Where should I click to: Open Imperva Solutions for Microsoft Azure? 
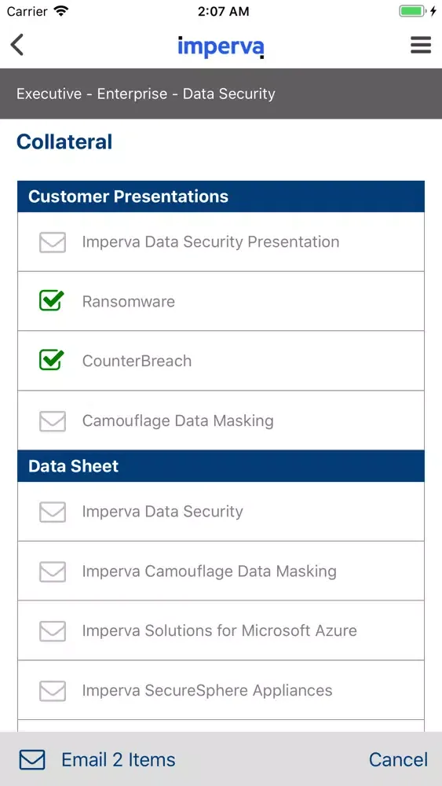click(x=219, y=630)
